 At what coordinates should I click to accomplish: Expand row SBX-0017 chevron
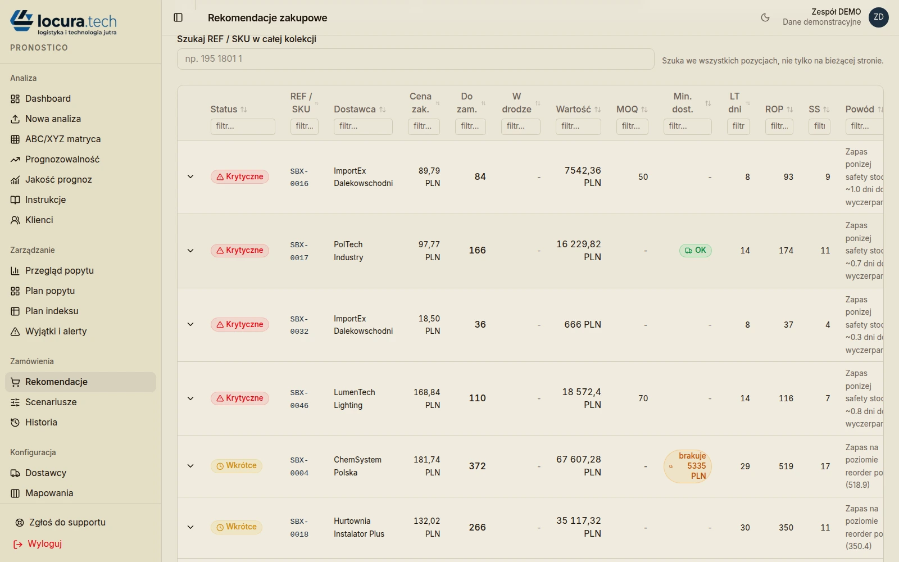190,251
